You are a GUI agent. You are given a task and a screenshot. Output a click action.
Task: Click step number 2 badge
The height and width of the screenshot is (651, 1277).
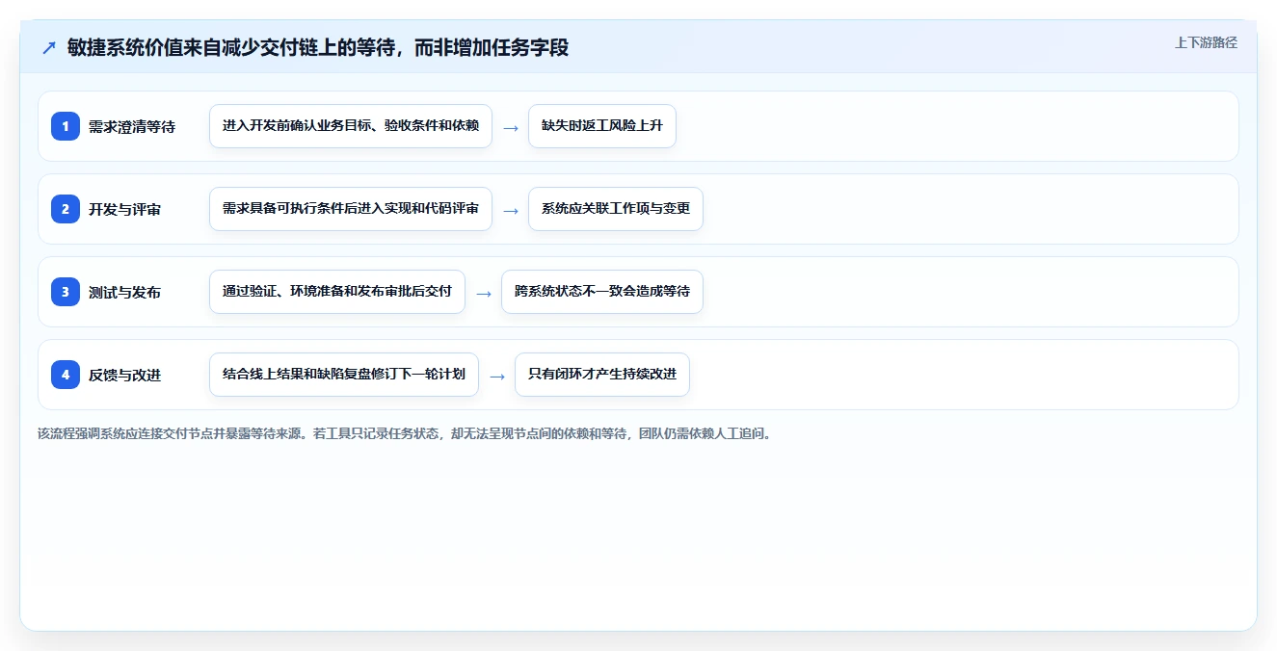[x=66, y=209]
